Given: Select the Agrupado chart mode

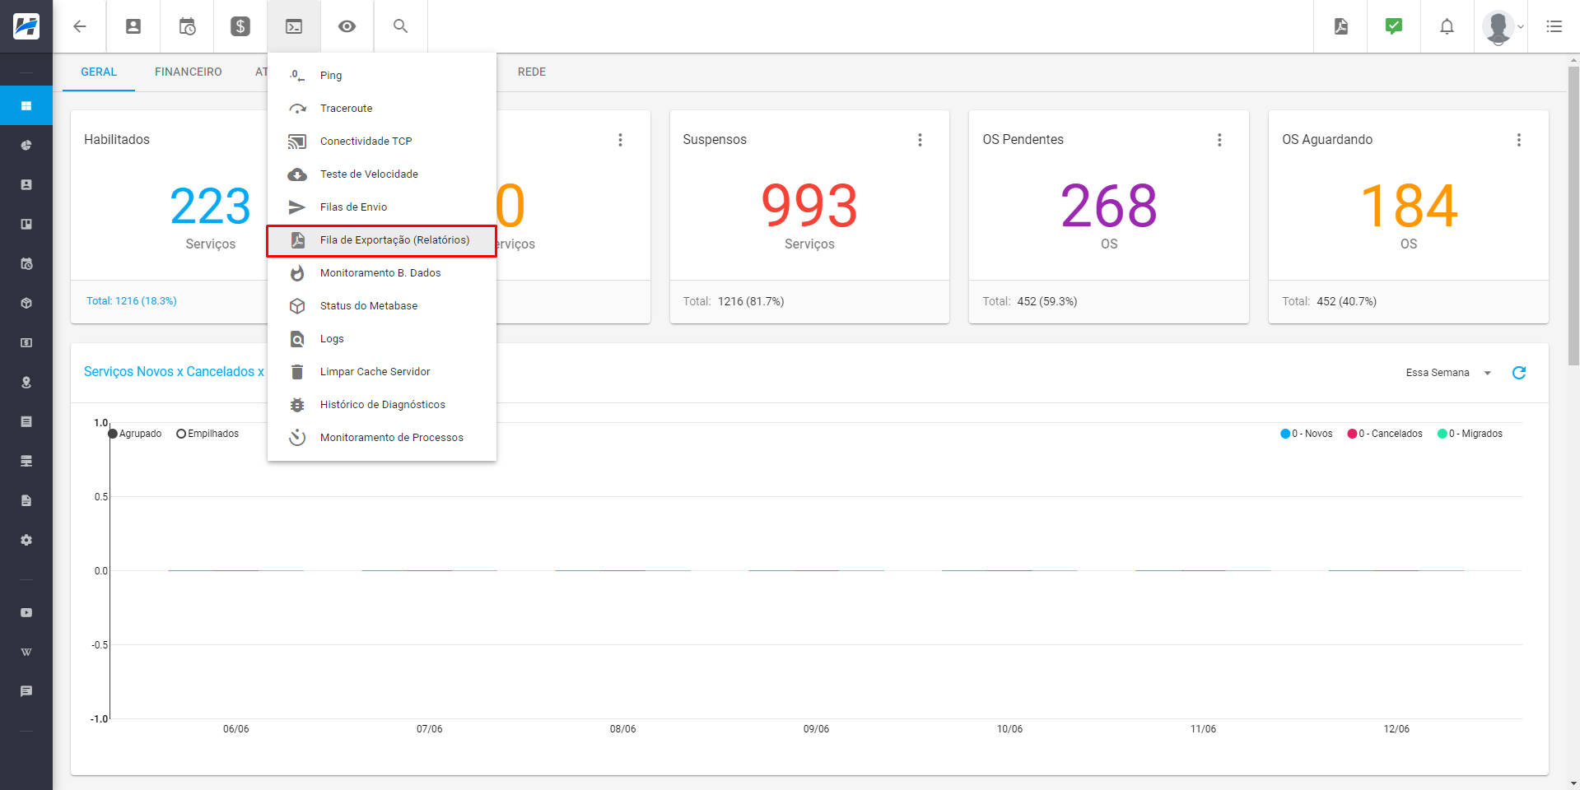Looking at the screenshot, I should coord(135,434).
